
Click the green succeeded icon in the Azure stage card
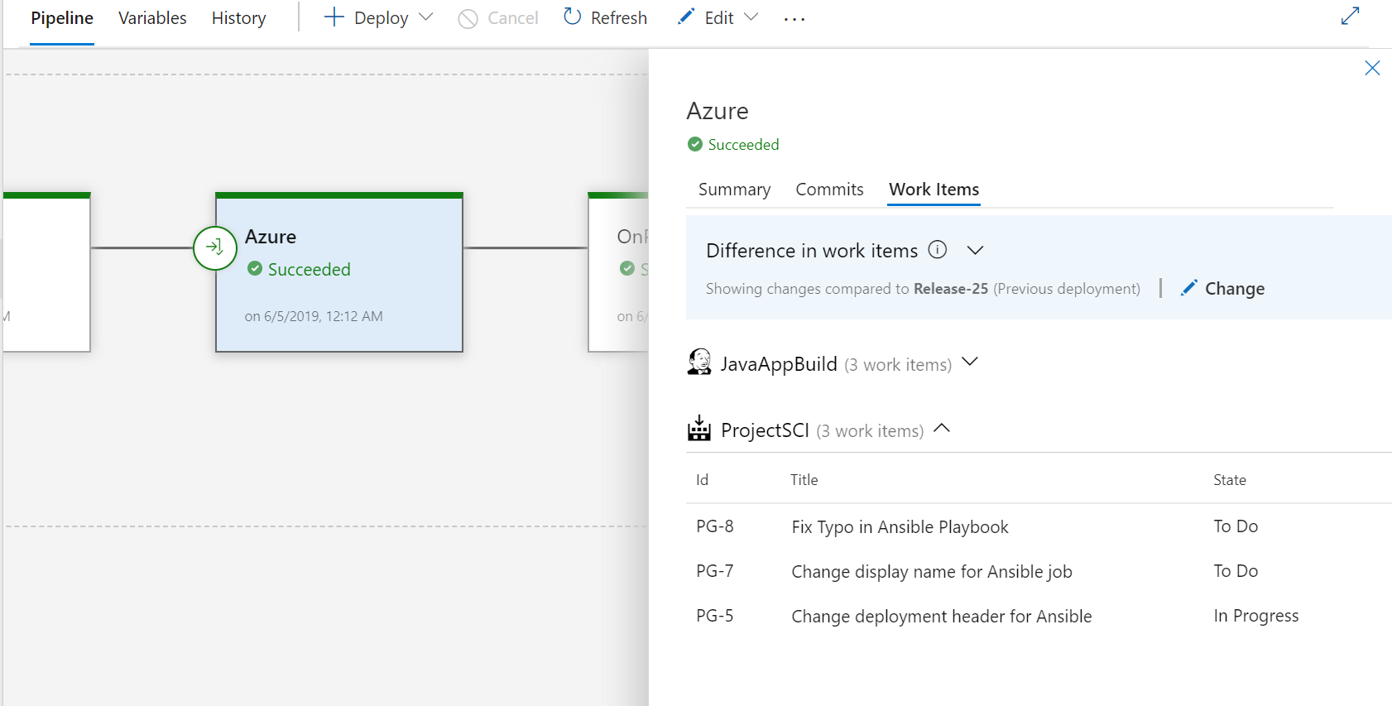click(x=255, y=268)
